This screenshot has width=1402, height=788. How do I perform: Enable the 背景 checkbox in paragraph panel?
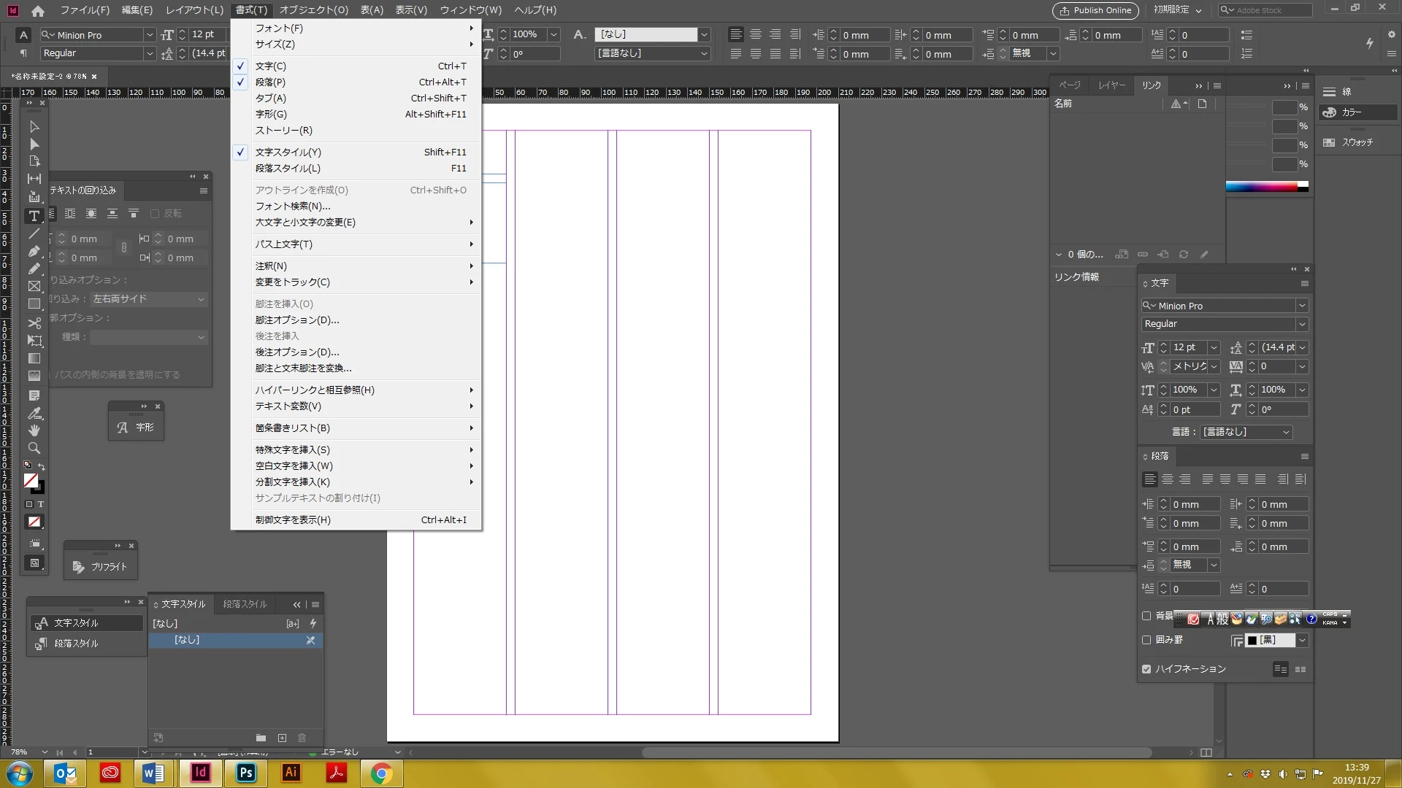[1146, 616]
